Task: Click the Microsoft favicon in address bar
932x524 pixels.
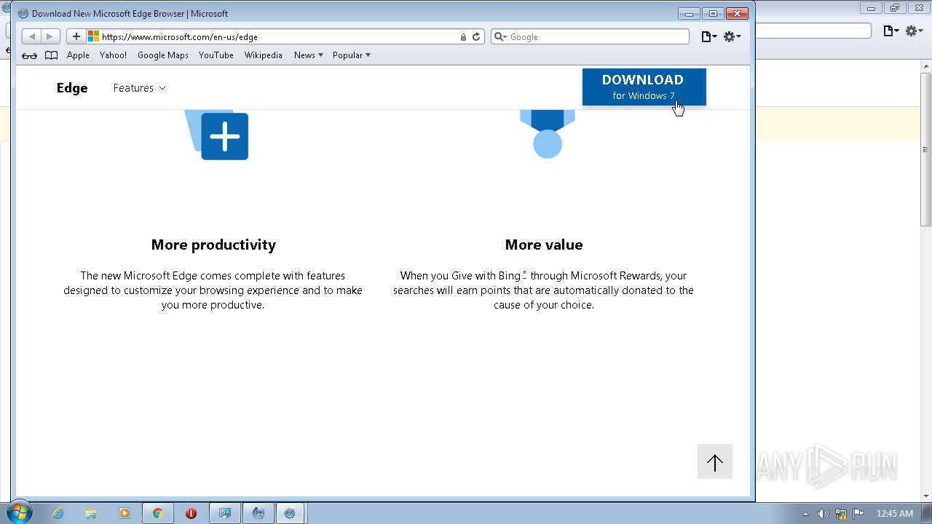Action: pos(93,36)
